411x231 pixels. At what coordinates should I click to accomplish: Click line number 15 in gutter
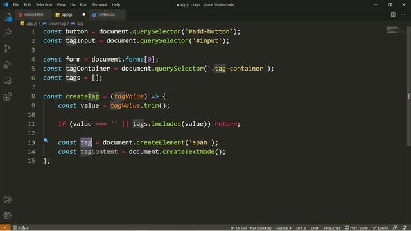click(x=31, y=161)
